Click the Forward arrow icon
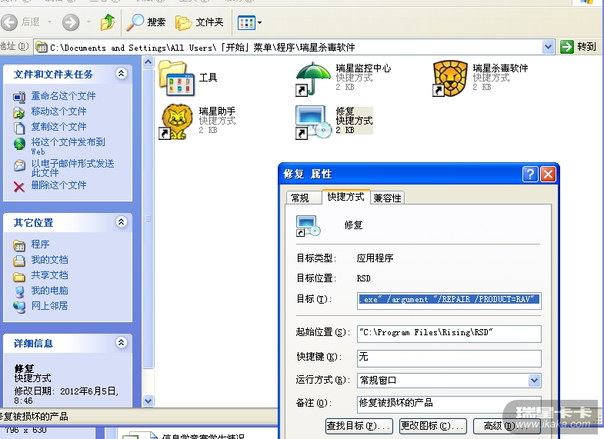Viewport: 604px width, 439px height. coord(71,22)
